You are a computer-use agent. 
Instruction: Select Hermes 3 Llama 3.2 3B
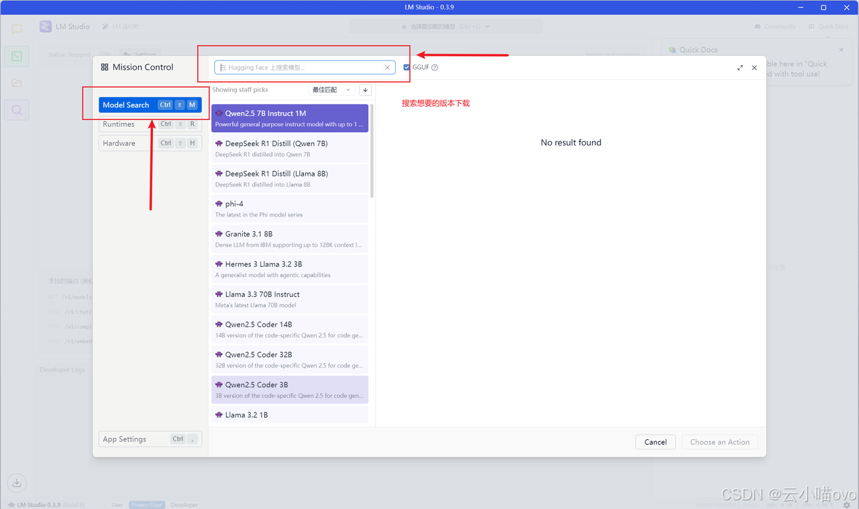[290, 269]
